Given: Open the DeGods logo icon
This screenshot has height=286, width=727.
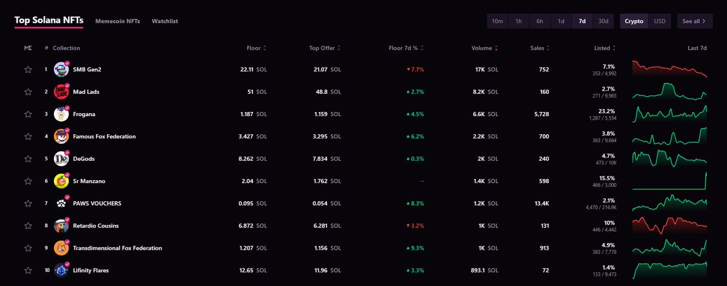Looking at the screenshot, I should point(61,159).
